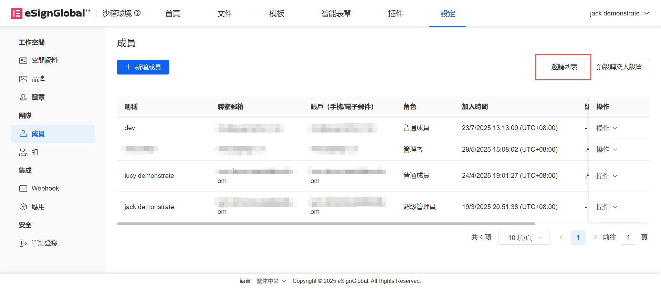661x288 pixels.
Task: Open the 智能表單 tab
Action: (x=336, y=14)
